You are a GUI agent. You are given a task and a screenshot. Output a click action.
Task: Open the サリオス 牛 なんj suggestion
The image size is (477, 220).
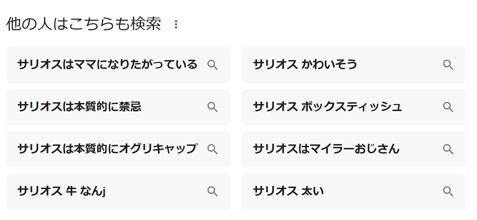coord(118,192)
